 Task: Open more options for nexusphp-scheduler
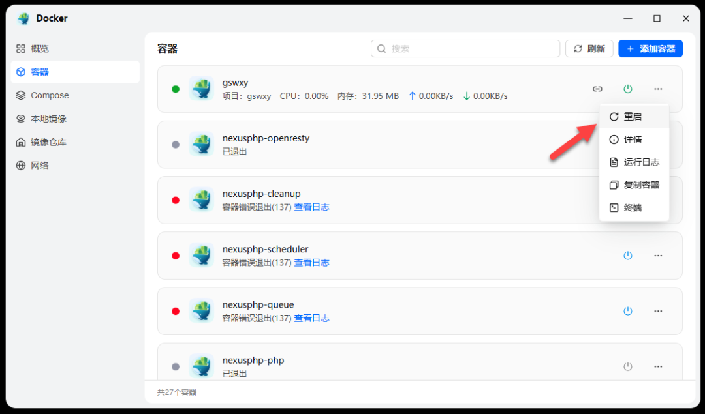click(658, 256)
